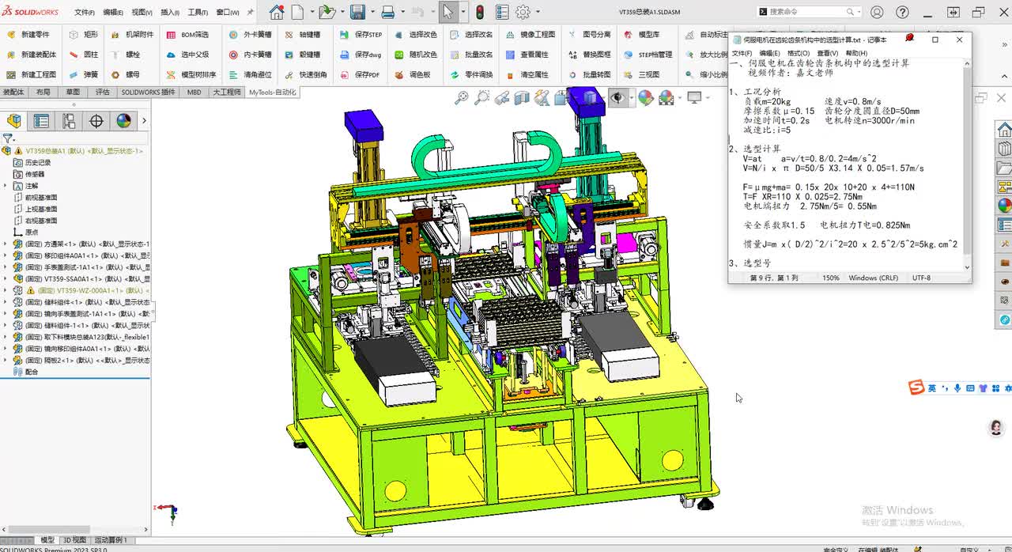Click the 内卡簧槽 internal circlip groove tool
1012x552 pixels.
coord(250,55)
